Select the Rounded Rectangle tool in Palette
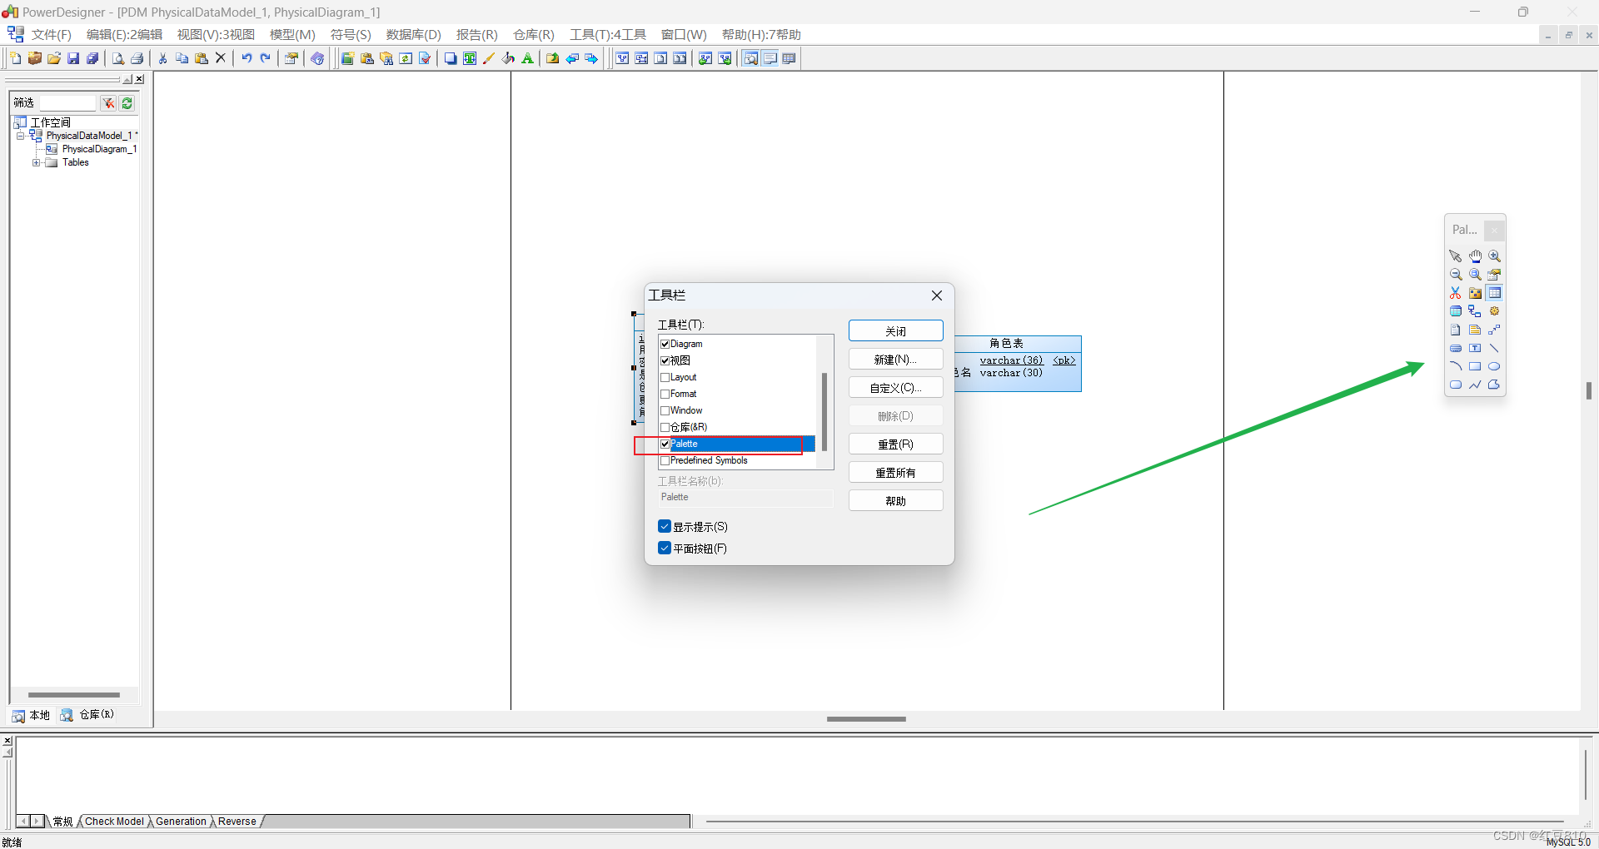Image resolution: width=1599 pixels, height=849 pixels. coord(1456,385)
